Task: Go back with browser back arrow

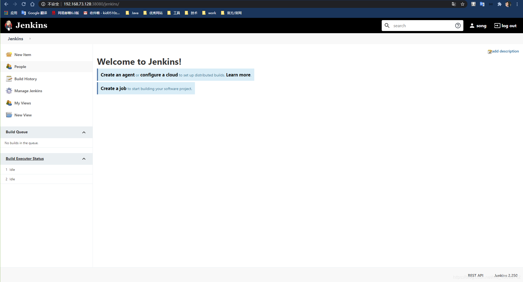Action: [6, 4]
